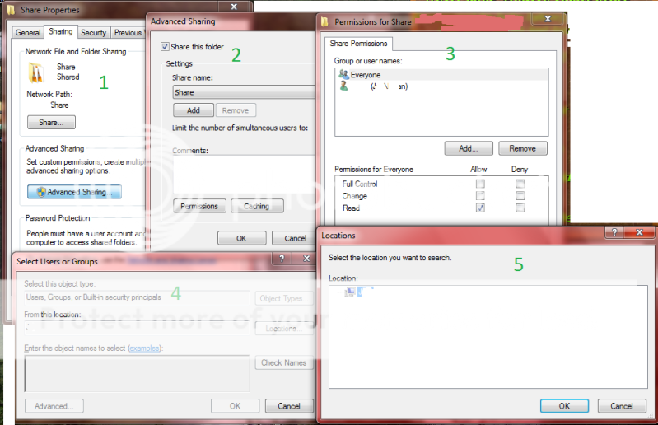Open the examples link in Select Users

pyautogui.click(x=143, y=348)
